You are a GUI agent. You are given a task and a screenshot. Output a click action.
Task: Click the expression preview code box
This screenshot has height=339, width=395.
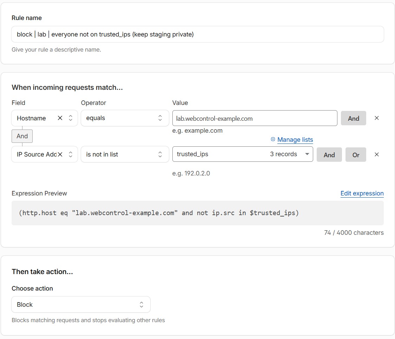[197, 213]
